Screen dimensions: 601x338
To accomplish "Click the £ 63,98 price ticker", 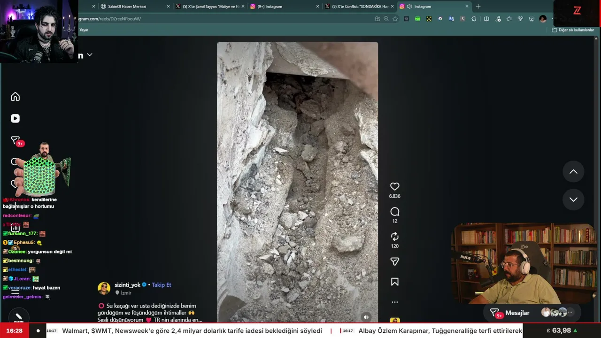I will pos(562,331).
